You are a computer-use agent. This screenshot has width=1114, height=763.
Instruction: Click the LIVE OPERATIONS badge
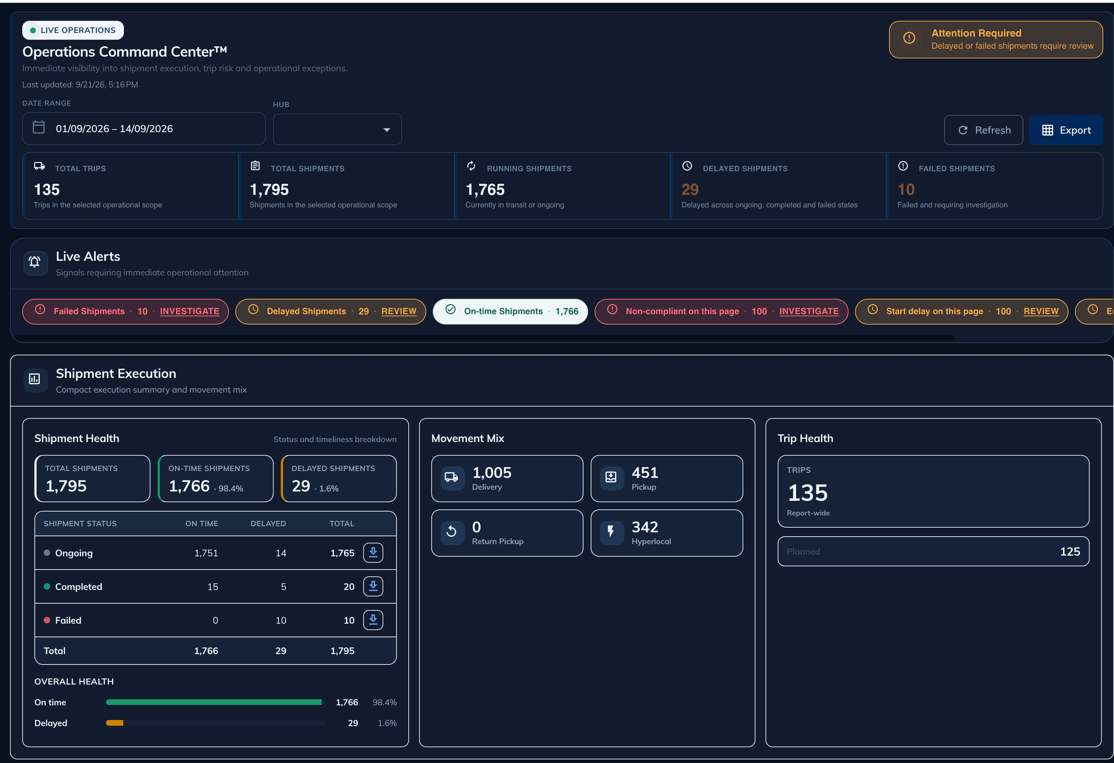pyautogui.click(x=73, y=30)
